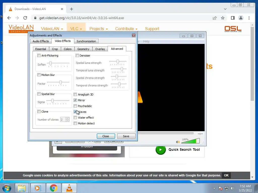Click the OSL Open Source Lab logo

pos(233,29)
